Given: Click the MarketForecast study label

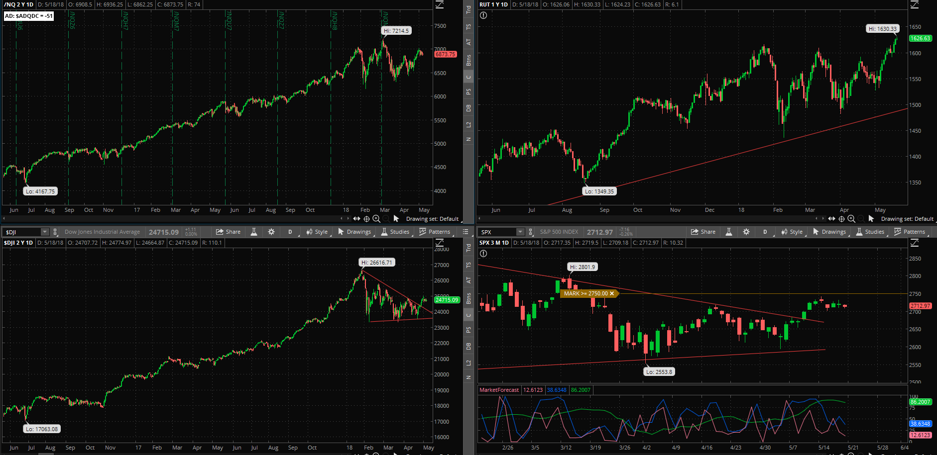Looking at the screenshot, I should (x=499, y=390).
